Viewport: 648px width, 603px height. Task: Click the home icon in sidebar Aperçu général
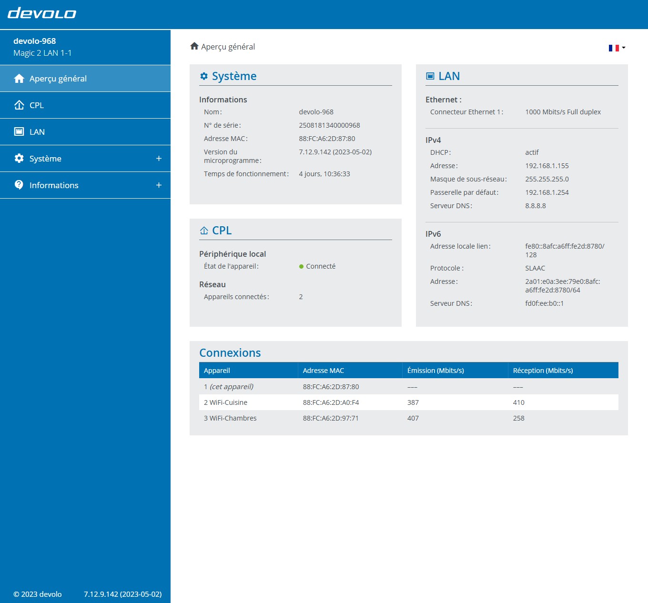click(x=19, y=79)
